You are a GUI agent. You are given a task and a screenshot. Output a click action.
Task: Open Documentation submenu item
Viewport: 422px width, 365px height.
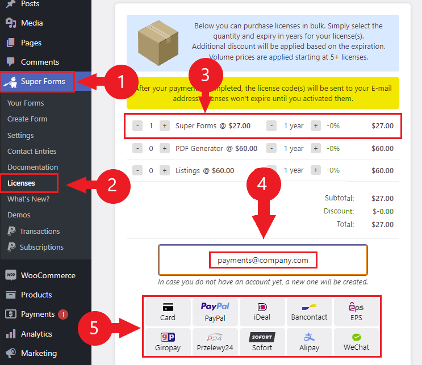tap(32, 167)
